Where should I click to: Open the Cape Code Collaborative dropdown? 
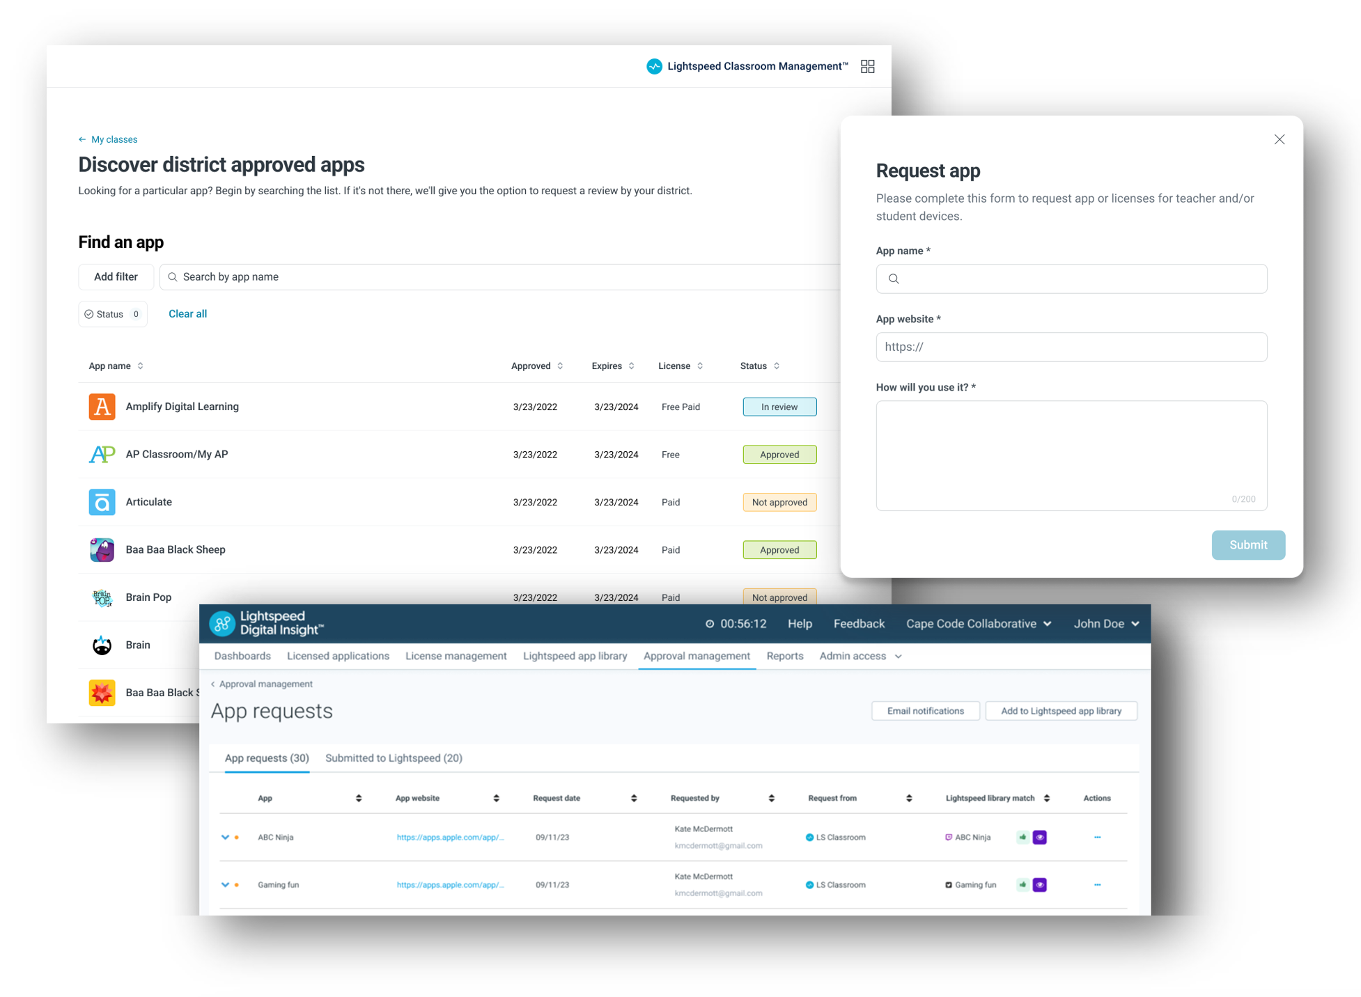978,624
